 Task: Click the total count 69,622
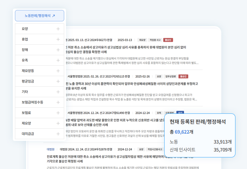click(182, 132)
